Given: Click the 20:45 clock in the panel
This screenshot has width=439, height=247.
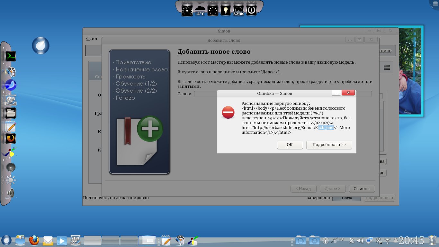Looking at the screenshot, I should tap(411, 241).
